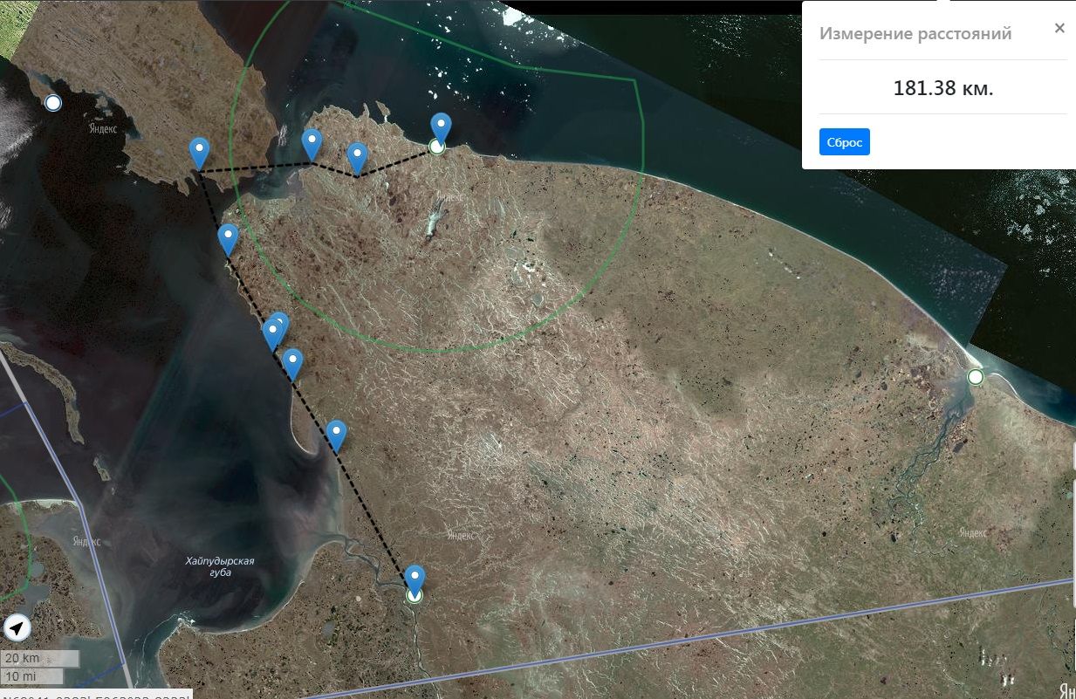The height and width of the screenshot is (699, 1076).
Task: Click the 10 mi scale bar
Action: [x=33, y=675]
